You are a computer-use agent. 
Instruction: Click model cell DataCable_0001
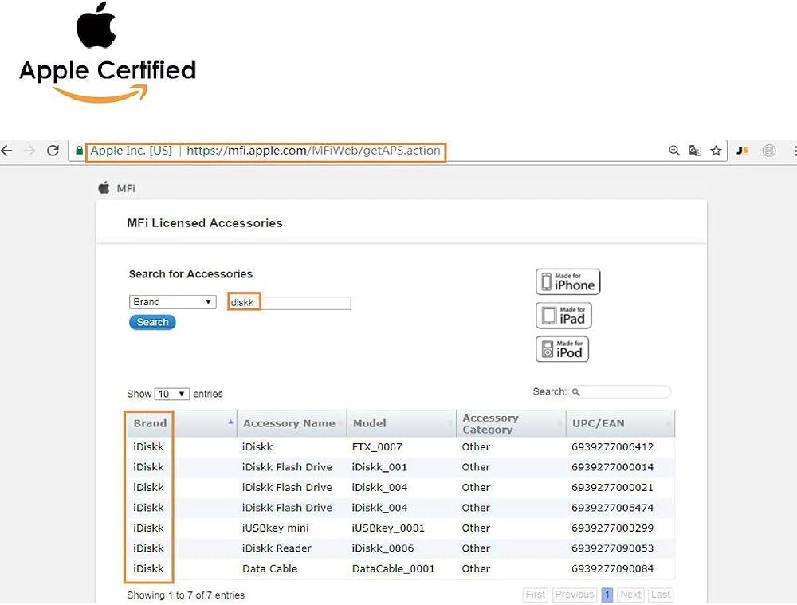[394, 569]
